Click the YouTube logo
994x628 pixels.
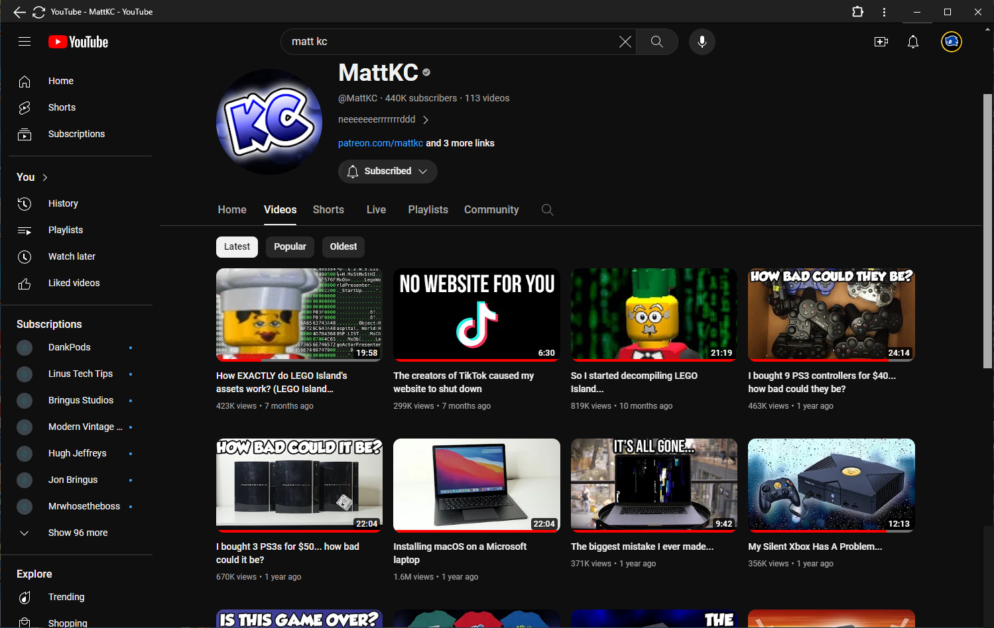pyautogui.click(x=78, y=42)
